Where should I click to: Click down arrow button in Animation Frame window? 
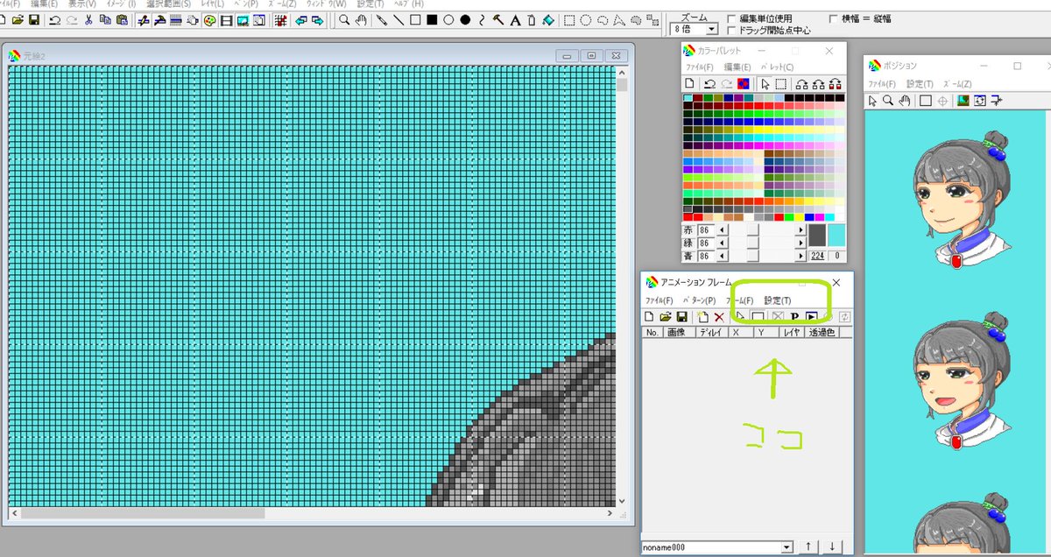[x=832, y=546]
